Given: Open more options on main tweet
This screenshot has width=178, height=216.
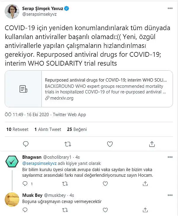Looking at the screenshot, I should (170, 8).
